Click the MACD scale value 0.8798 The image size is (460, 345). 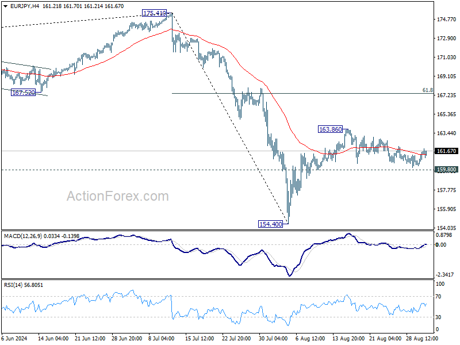tap(445, 235)
